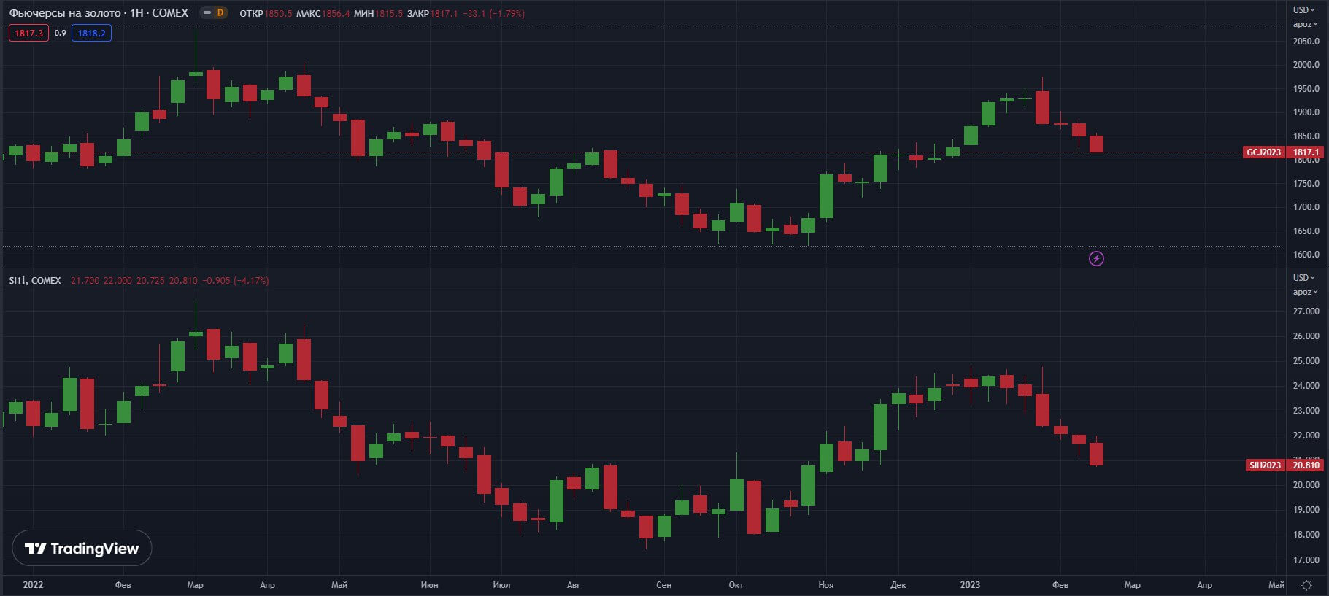Toggle the delayed data 'D' status pill
This screenshot has height=596, width=1329.
214,13
